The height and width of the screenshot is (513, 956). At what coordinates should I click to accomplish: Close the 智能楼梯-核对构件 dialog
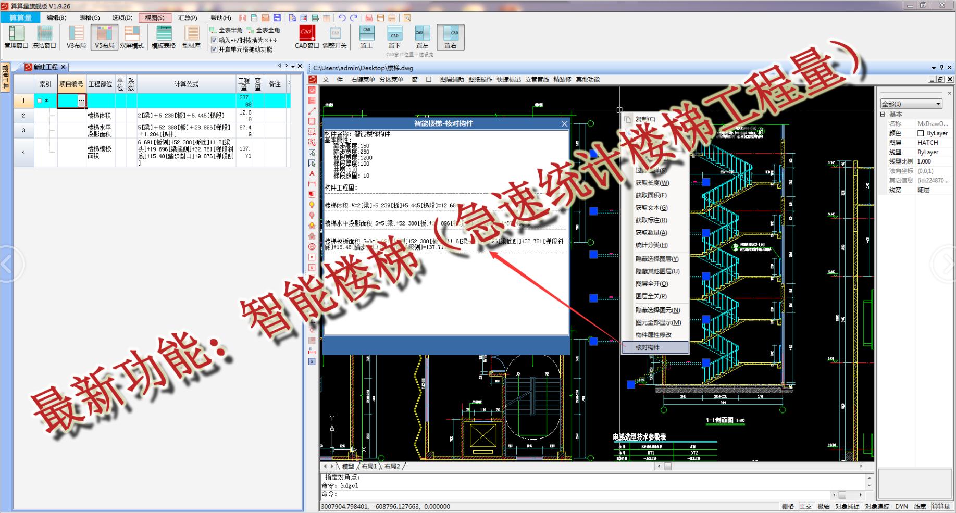tap(564, 123)
